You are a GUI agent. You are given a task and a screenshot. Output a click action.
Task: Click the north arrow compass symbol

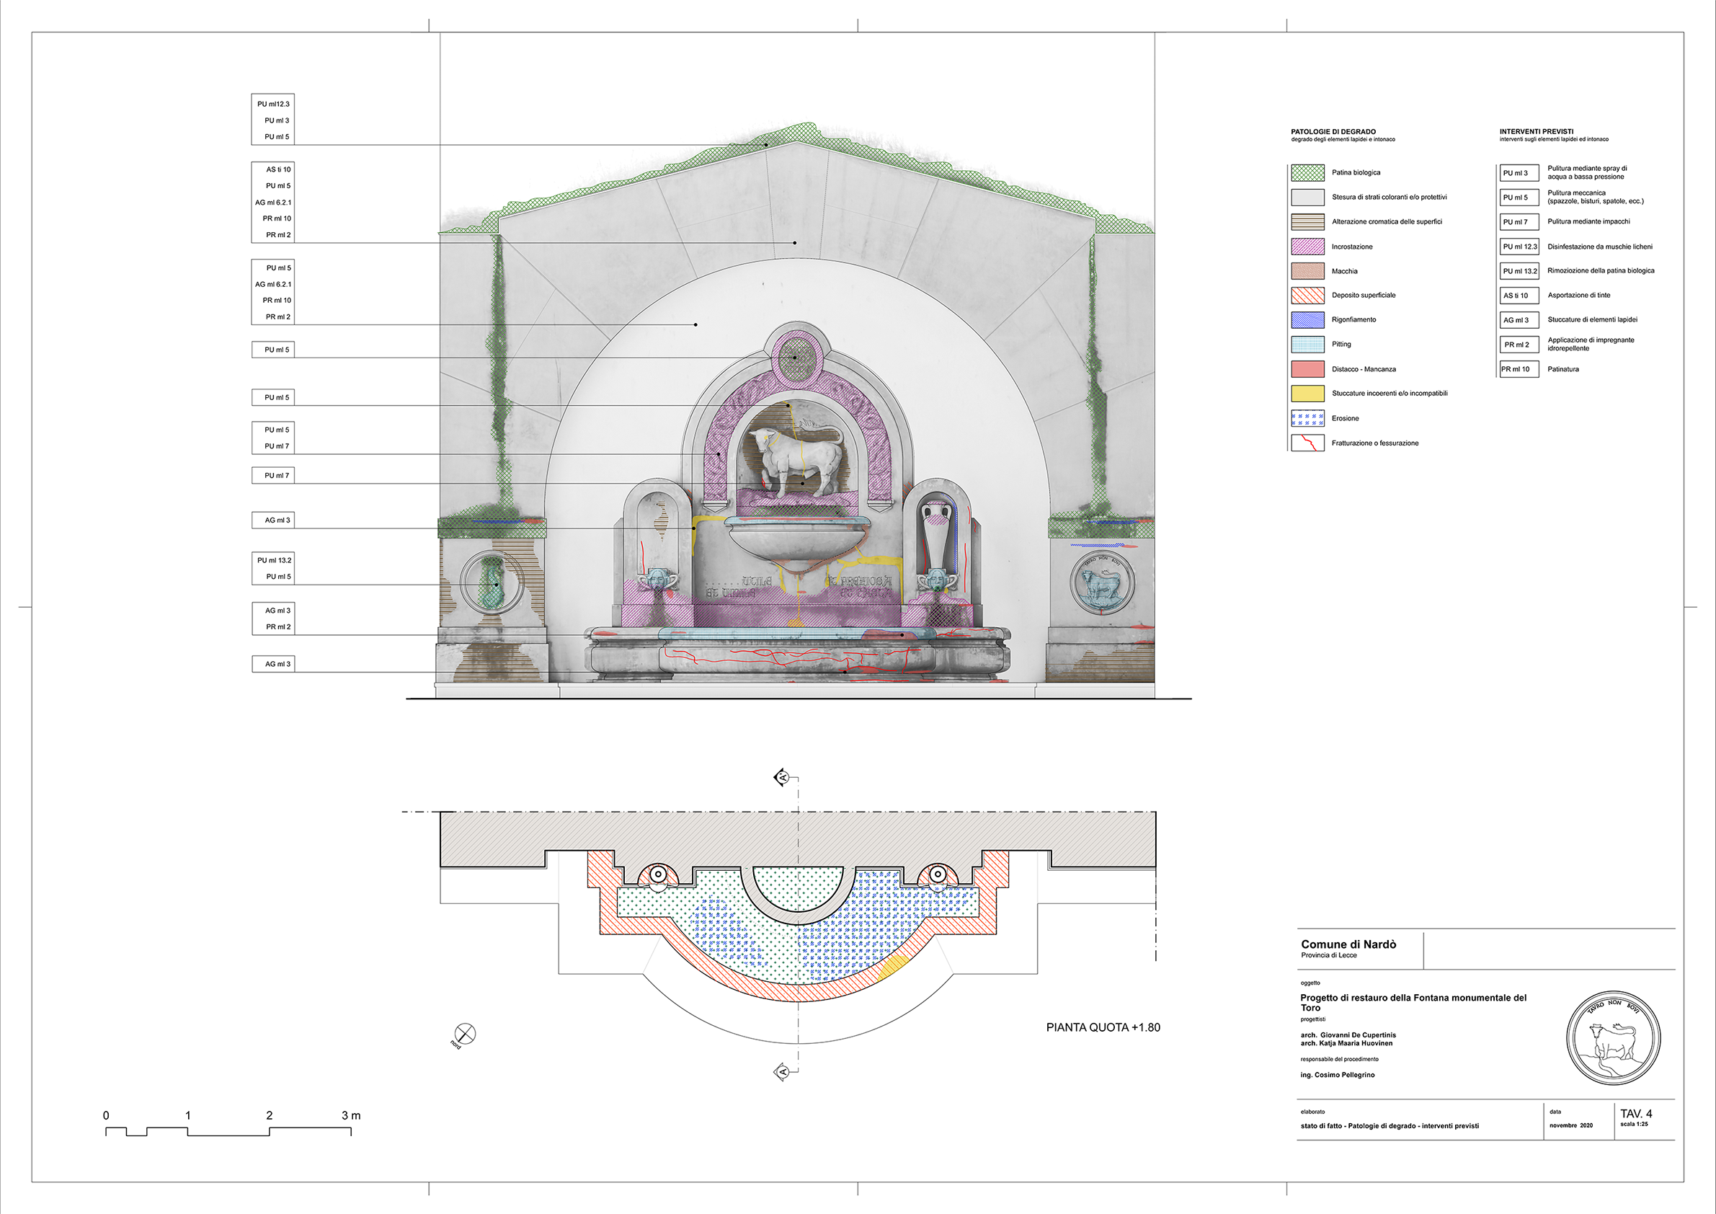coord(465,1034)
